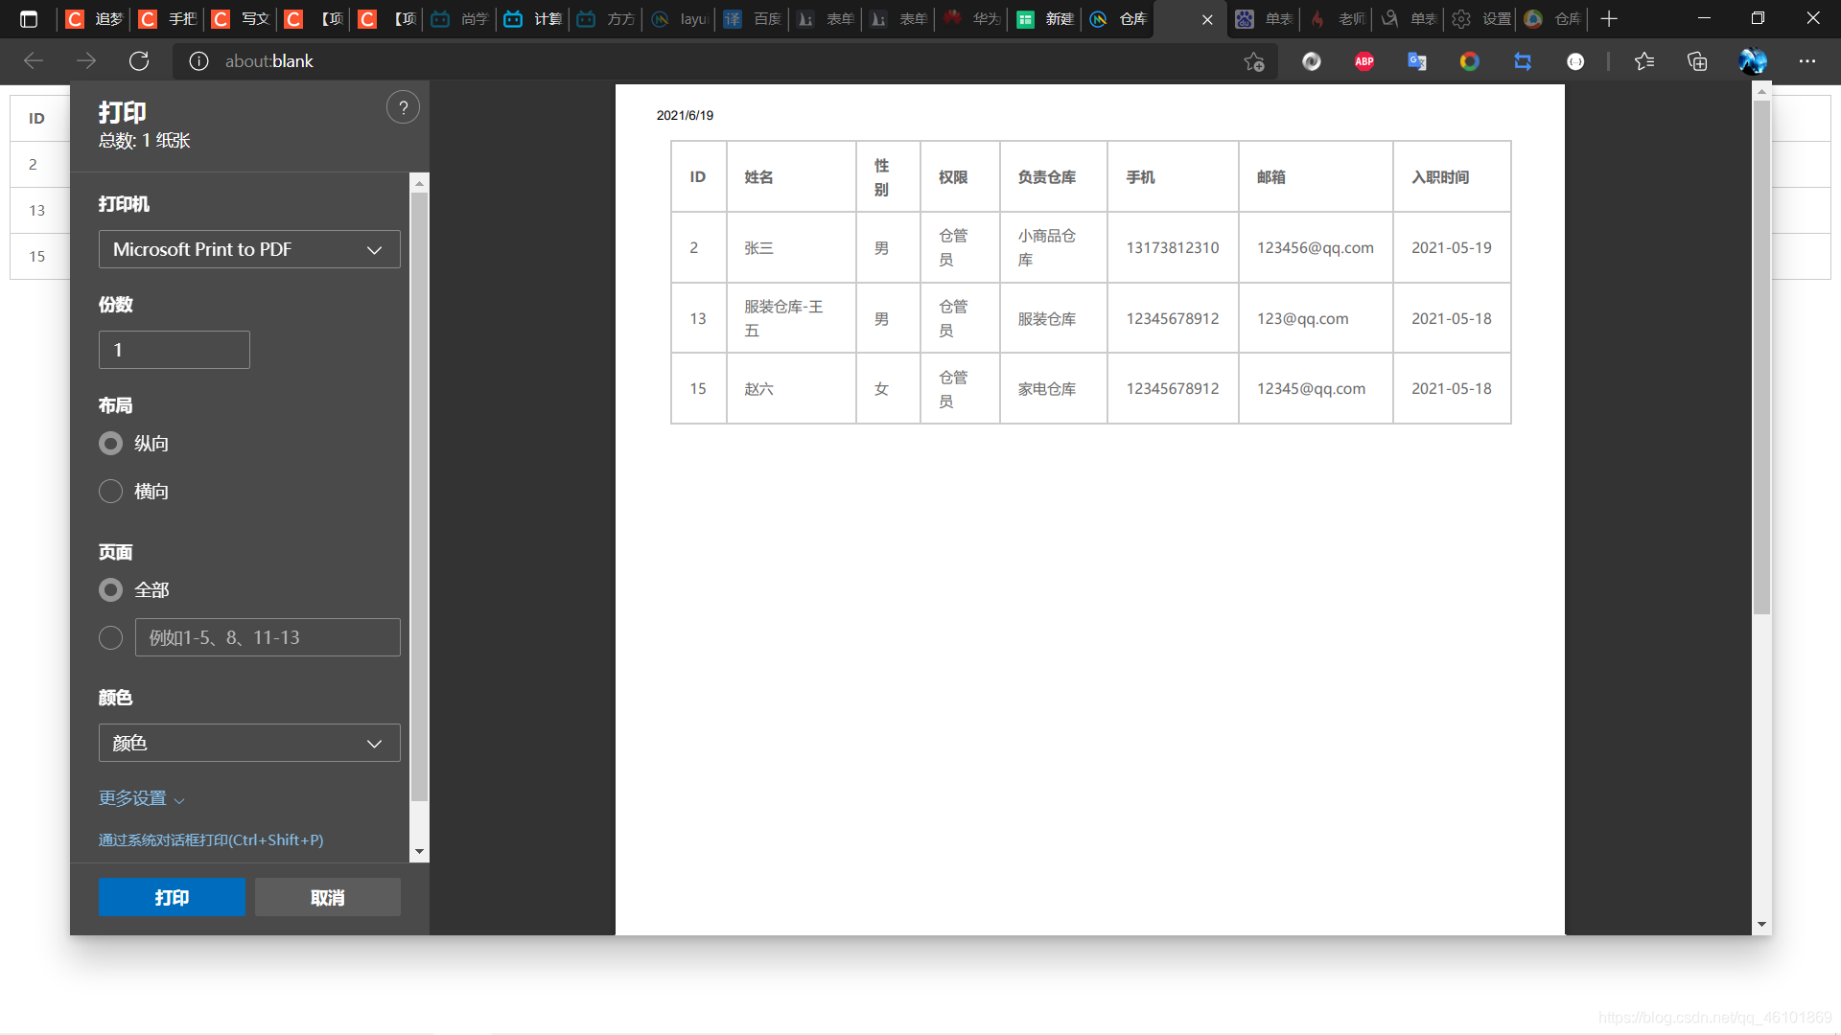Click the Microsoft Edge profile icon
The height and width of the screenshot is (1035, 1841).
pos(1753,60)
